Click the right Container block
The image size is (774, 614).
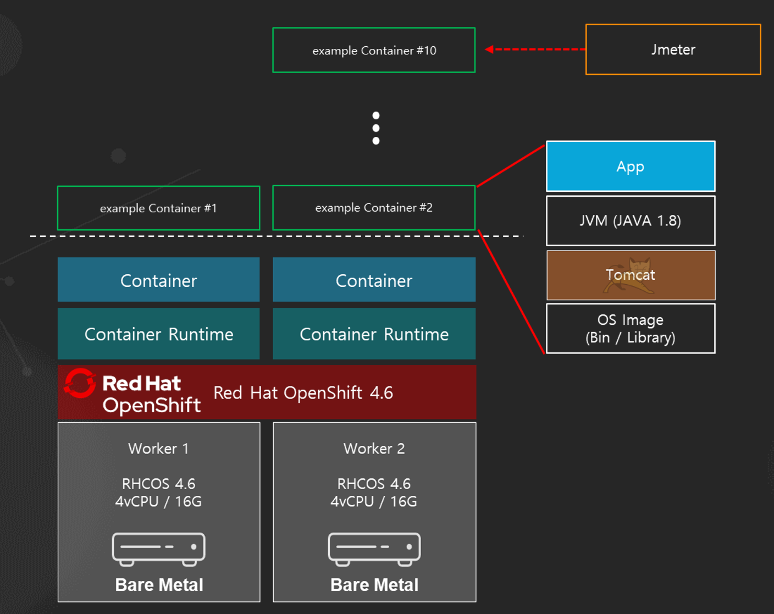click(374, 280)
